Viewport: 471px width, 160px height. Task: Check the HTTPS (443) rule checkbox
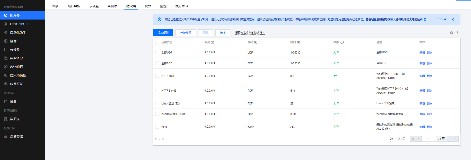click(x=157, y=91)
